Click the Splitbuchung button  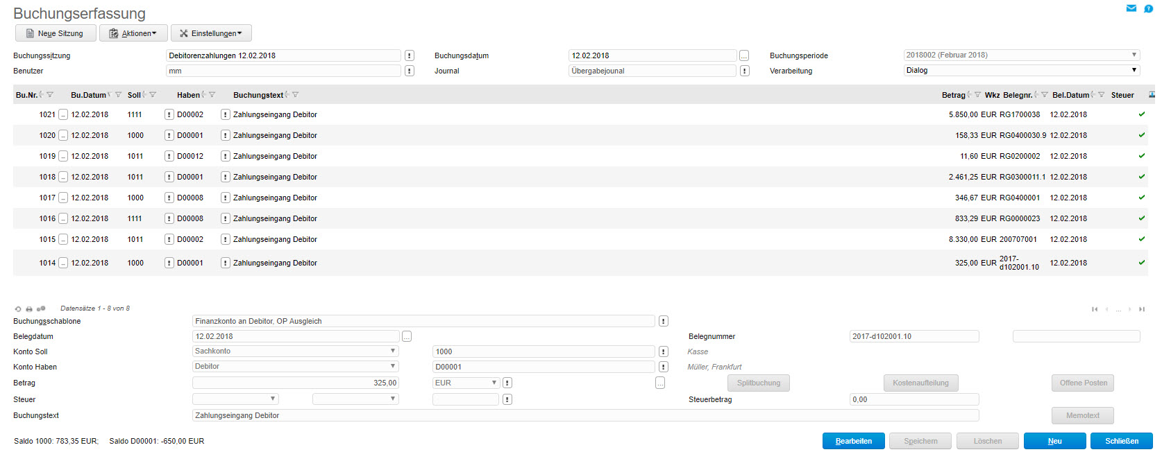(759, 383)
